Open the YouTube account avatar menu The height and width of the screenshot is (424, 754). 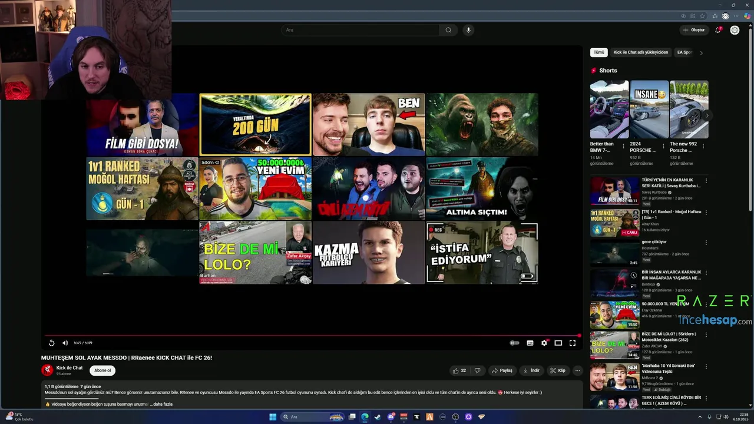point(735,30)
